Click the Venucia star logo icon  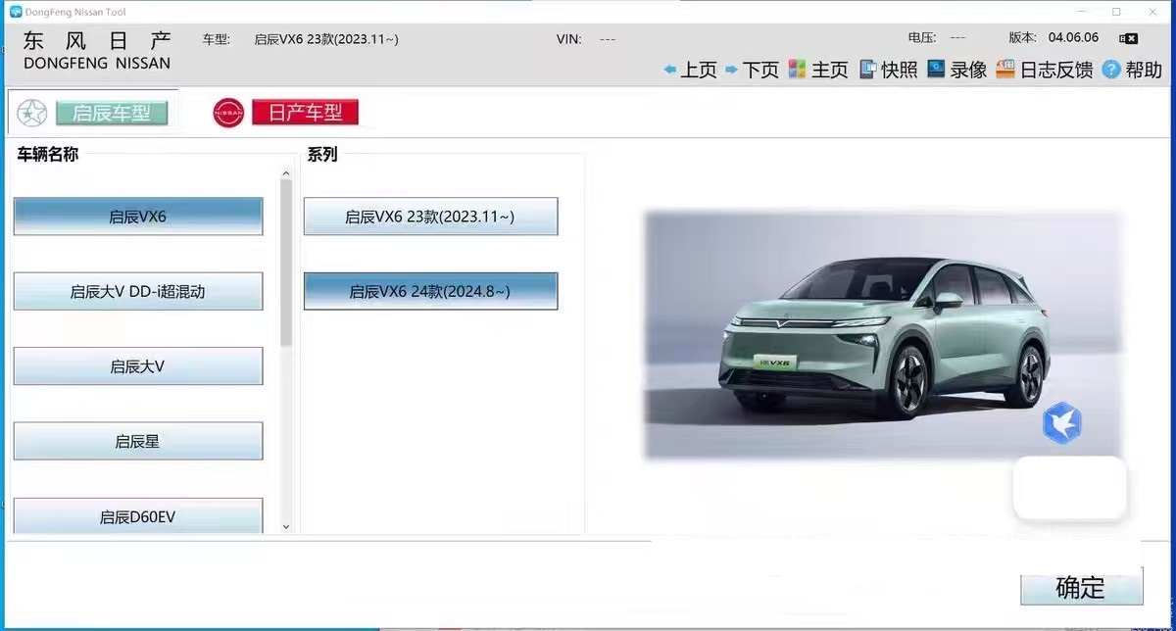pos(31,114)
